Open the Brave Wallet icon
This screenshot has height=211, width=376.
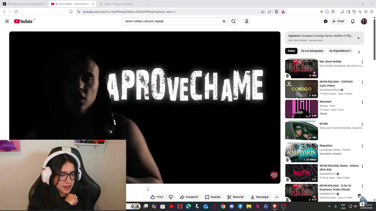(354, 12)
